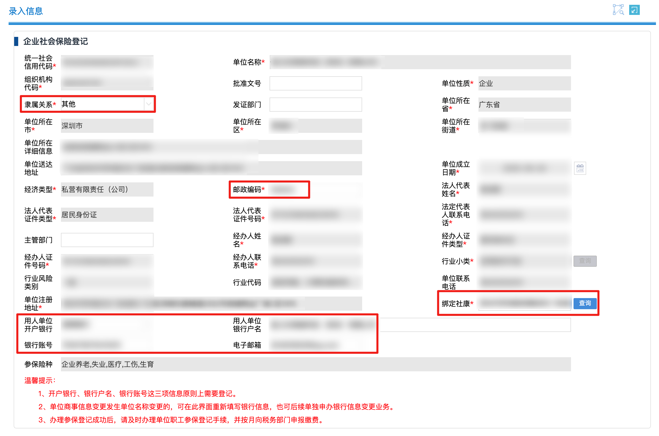Open the calendar picker for 单位成立日期
Image resolution: width=659 pixels, height=436 pixels.
coord(580,168)
